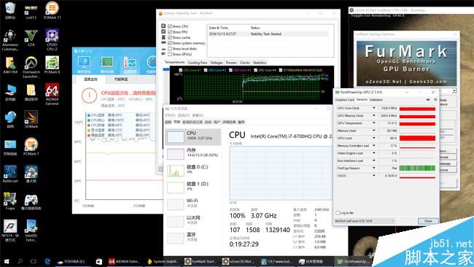This screenshot has height=267, width=474.
Task: Switch to the Validation tab in GPU-Z
Action: (376, 100)
